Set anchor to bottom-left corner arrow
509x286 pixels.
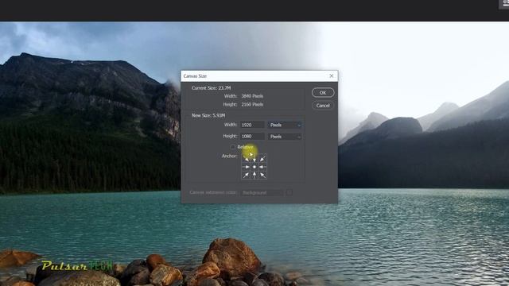246,175
